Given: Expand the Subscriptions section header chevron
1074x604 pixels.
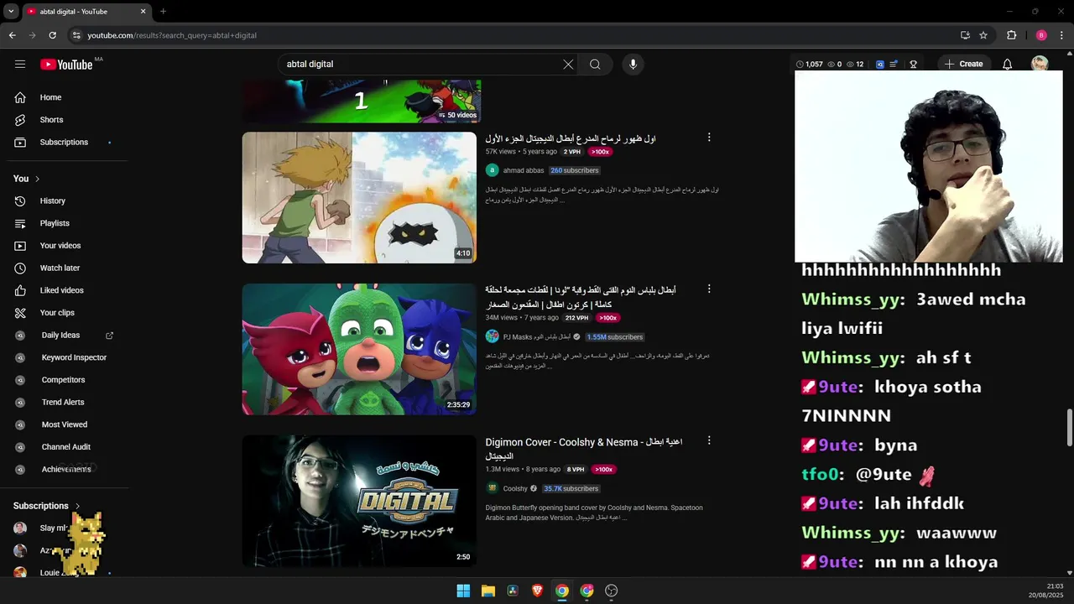Looking at the screenshot, I should click(x=77, y=506).
